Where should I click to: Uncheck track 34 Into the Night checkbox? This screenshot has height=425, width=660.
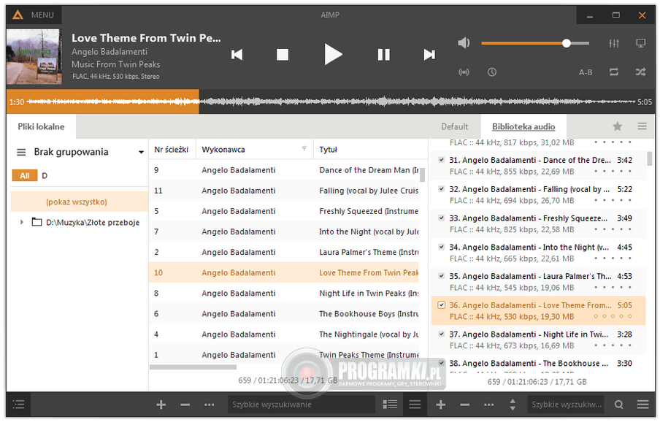441,248
